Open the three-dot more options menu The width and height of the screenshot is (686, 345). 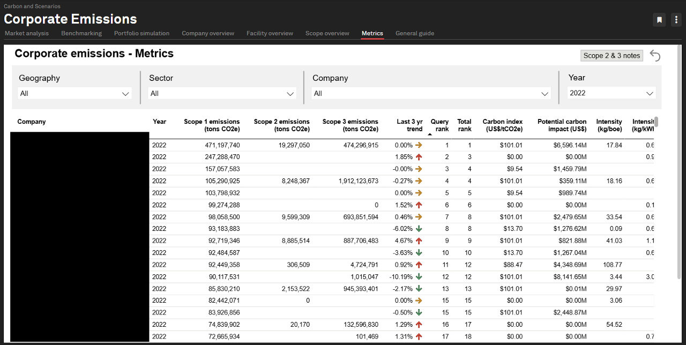pyautogui.click(x=675, y=20)
